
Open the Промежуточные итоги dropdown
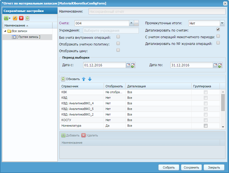(222, 23)
